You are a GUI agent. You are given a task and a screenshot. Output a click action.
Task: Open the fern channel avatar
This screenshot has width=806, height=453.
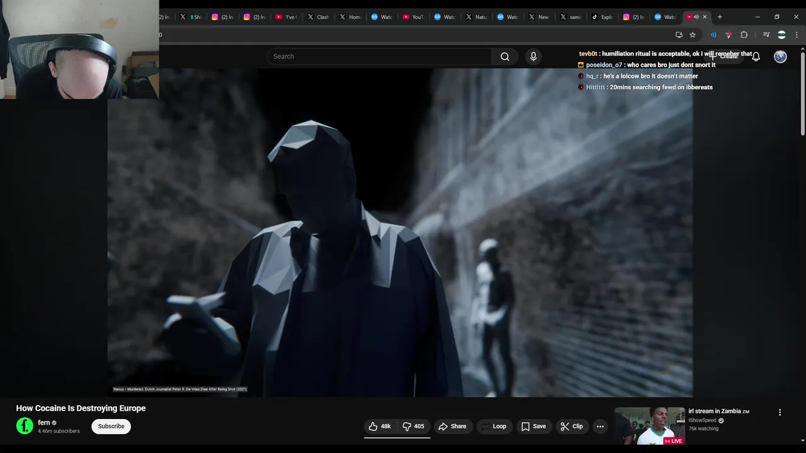[x=25, y=426]
